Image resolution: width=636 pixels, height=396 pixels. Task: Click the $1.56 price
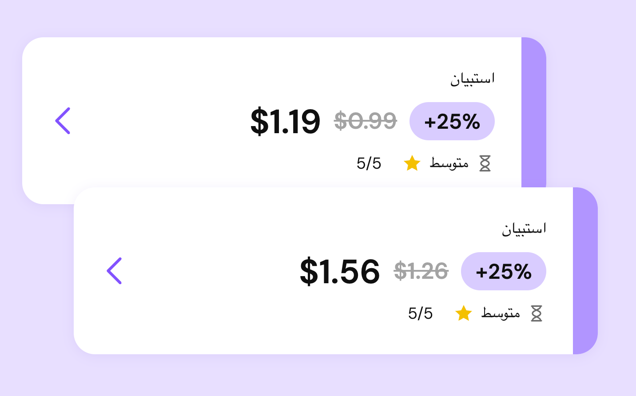(x=340, y=271)
